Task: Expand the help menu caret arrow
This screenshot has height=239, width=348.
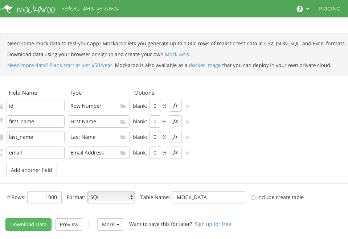Action: (x=308, y=9)
